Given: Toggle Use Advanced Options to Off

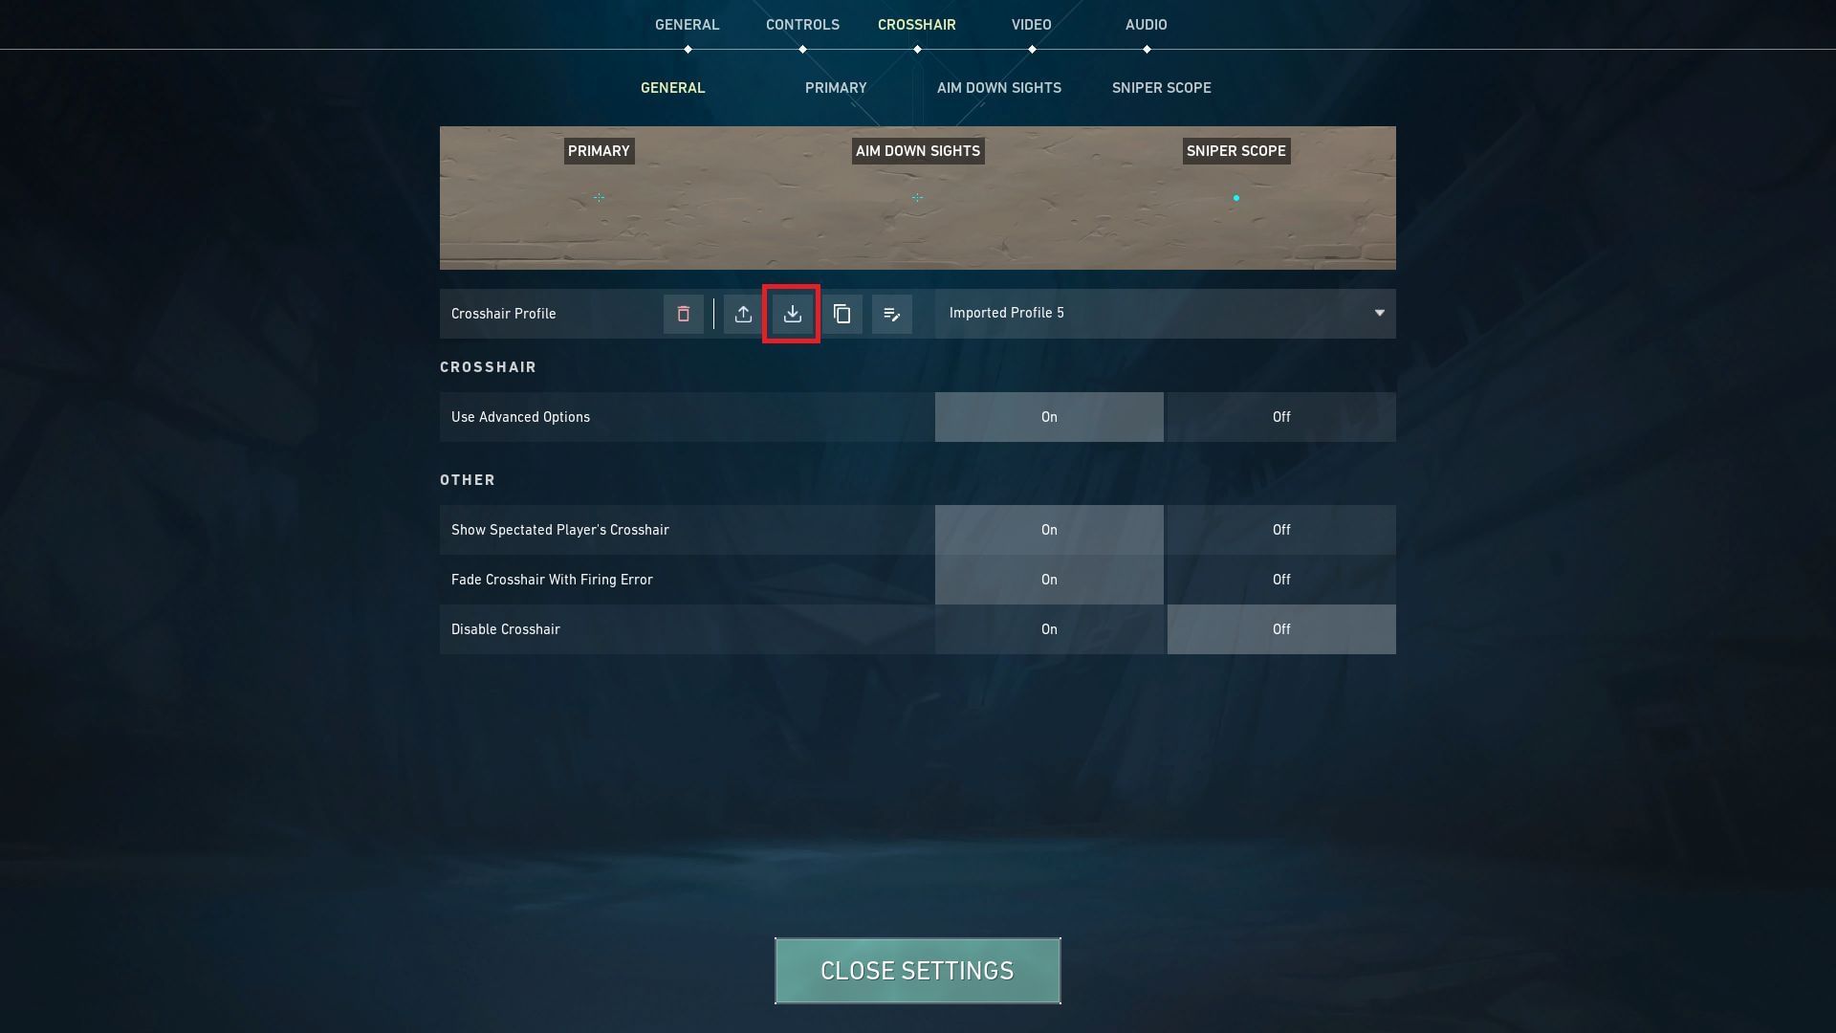Looking at the screenshot, I should pos(1281,416).
